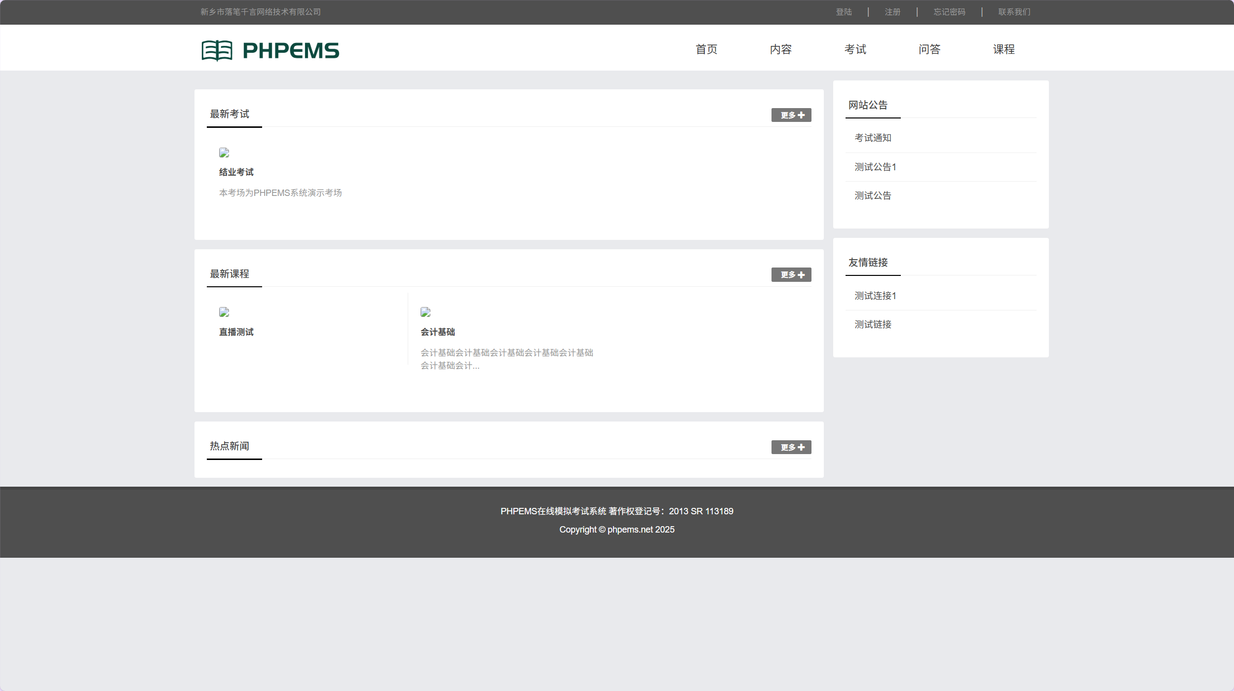Image resolution: width=1234 pixels, height=691 pixels.
Task: Click the 登陆 login link
Action: (844, 12)
